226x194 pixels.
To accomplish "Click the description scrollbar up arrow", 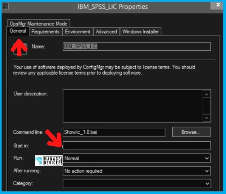I will [207, 95].
